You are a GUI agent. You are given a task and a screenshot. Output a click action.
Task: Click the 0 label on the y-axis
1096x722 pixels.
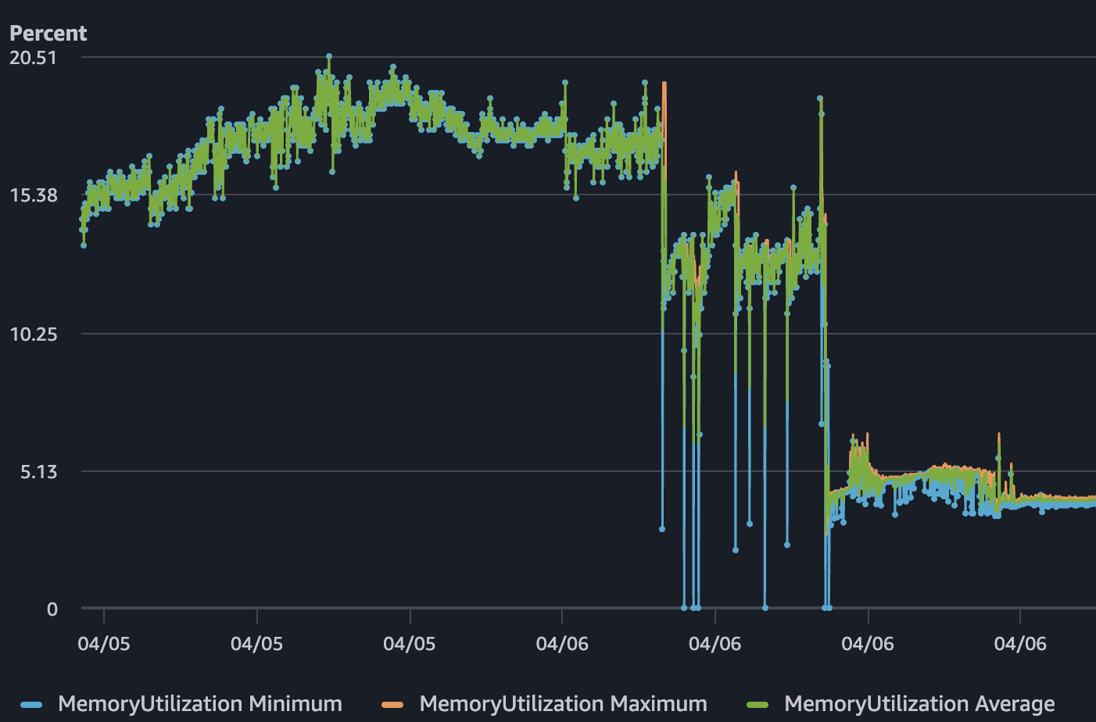point(52,609)
